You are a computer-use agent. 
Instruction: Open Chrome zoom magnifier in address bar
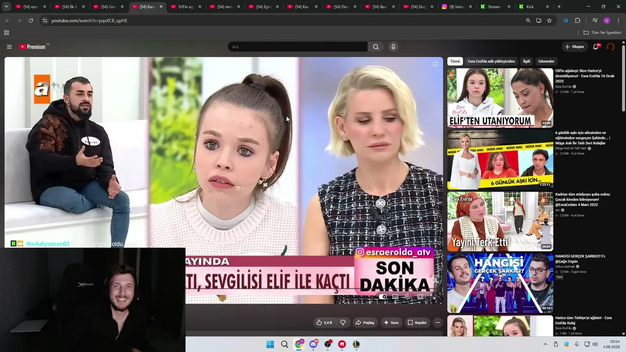coord(528,21)
